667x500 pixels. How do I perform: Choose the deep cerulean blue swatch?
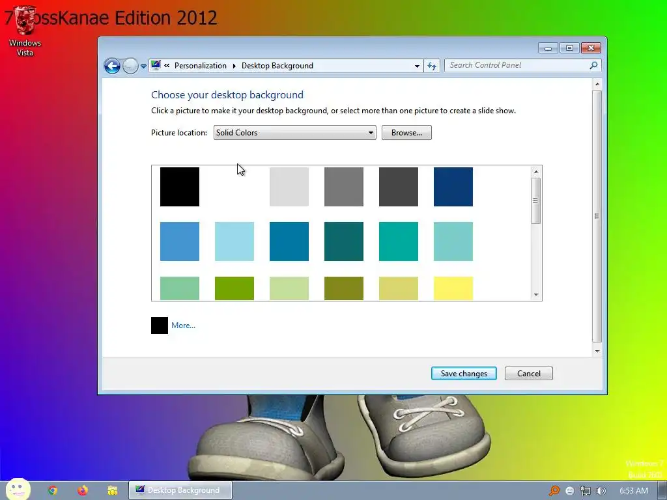pos(289,242)
